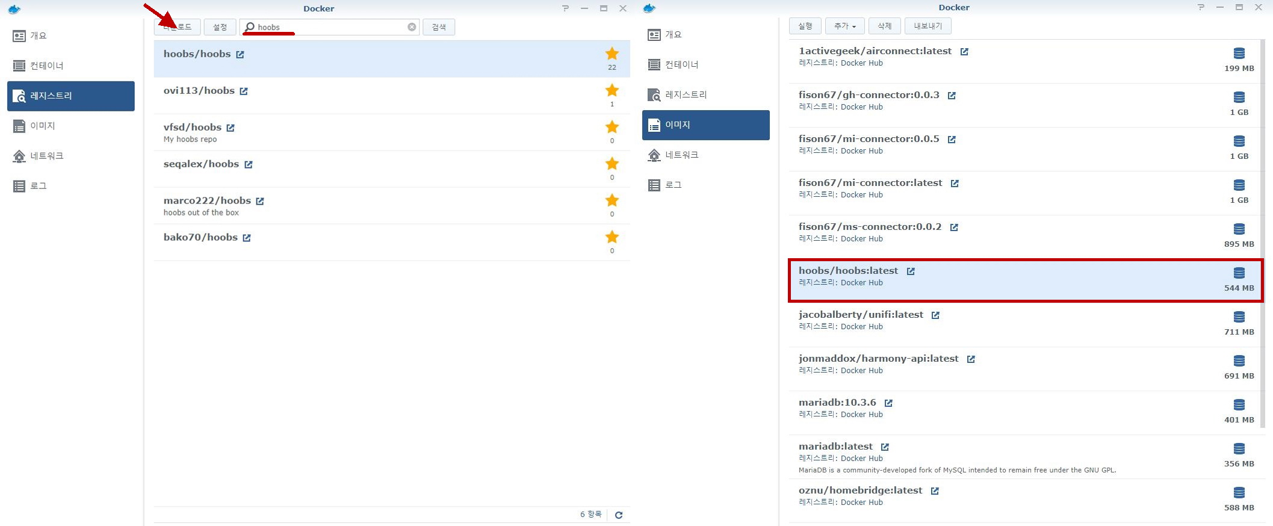This screenshot has width=1273, height=526.
Task: Click database icon of mariadb:10.3.6 image
Action: tap(1239, 405)
